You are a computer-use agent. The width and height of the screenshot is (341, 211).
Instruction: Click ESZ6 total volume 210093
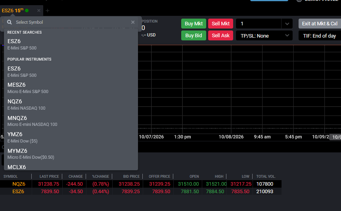pos(264,192)
